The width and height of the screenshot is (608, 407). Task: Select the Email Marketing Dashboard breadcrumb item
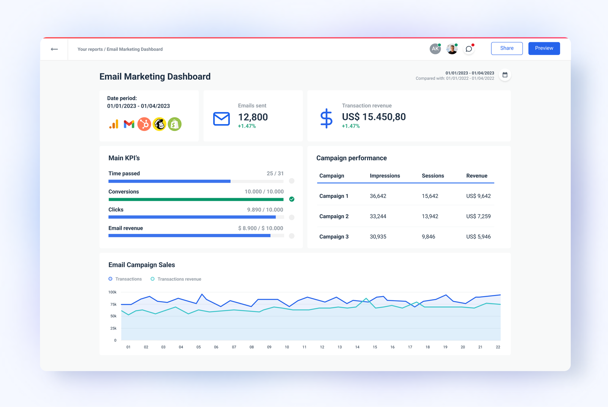[135, 49]
